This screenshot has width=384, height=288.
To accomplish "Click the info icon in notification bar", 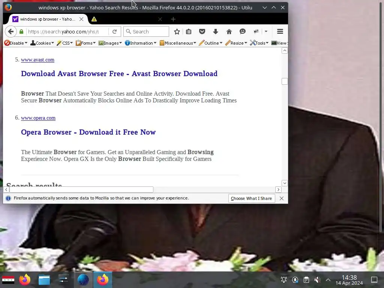I will (8, 198).
